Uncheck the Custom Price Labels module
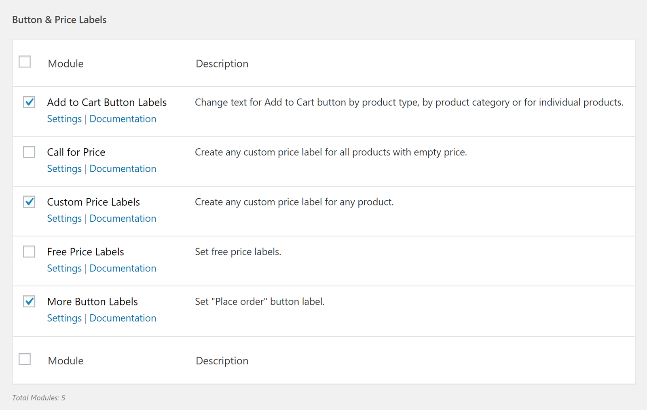 coord(29,202)
